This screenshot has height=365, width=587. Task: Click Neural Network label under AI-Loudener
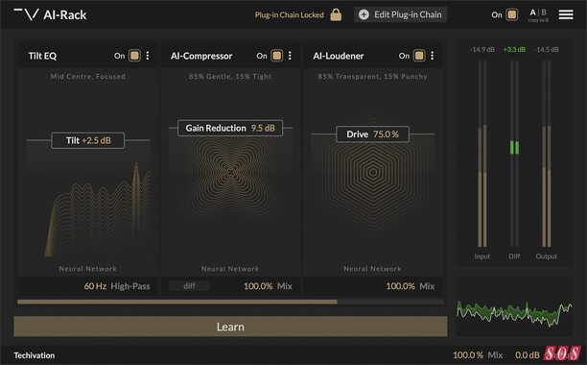click(x=372, y=269)
